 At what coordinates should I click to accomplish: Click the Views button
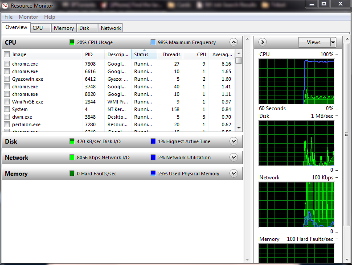click(314, 42)
